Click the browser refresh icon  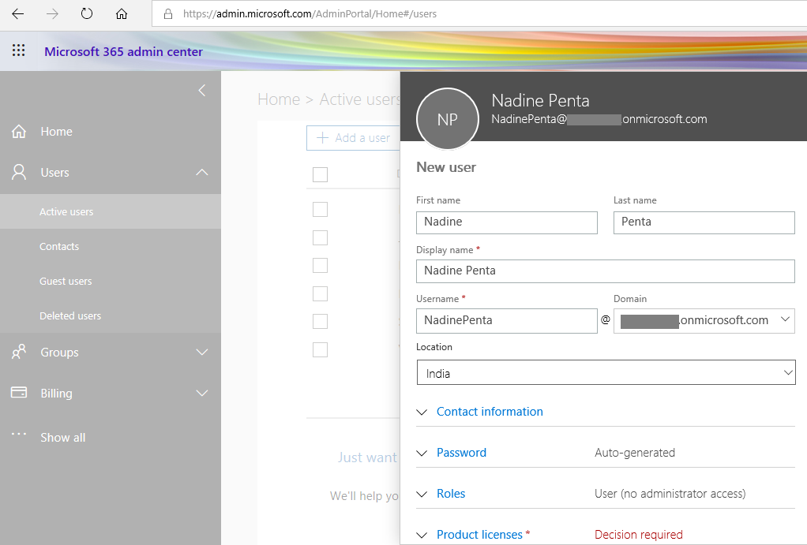tap(86, 13)
